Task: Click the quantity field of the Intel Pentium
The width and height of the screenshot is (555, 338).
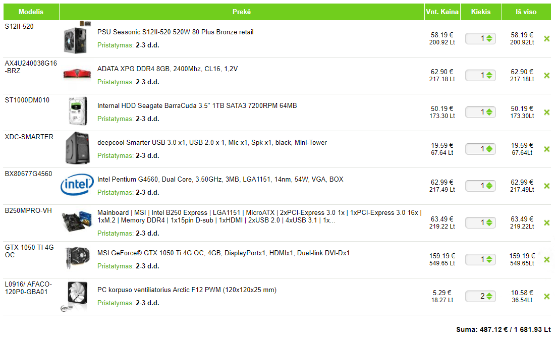Action: pyautogui.click(x=476, y=186)
